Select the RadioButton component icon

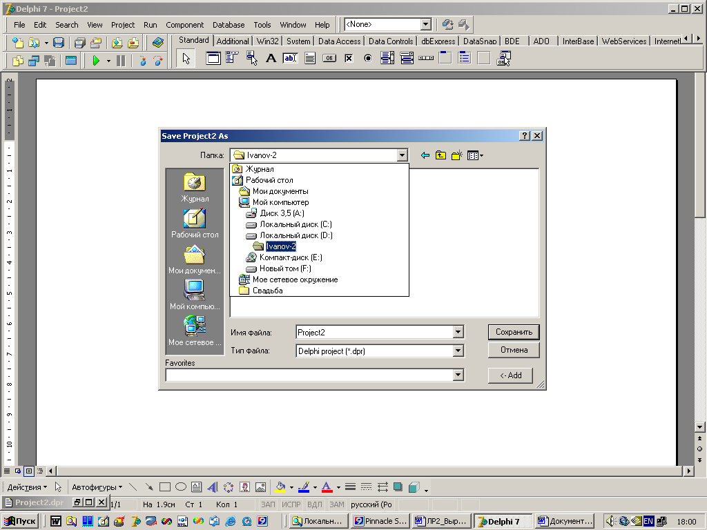368,58
